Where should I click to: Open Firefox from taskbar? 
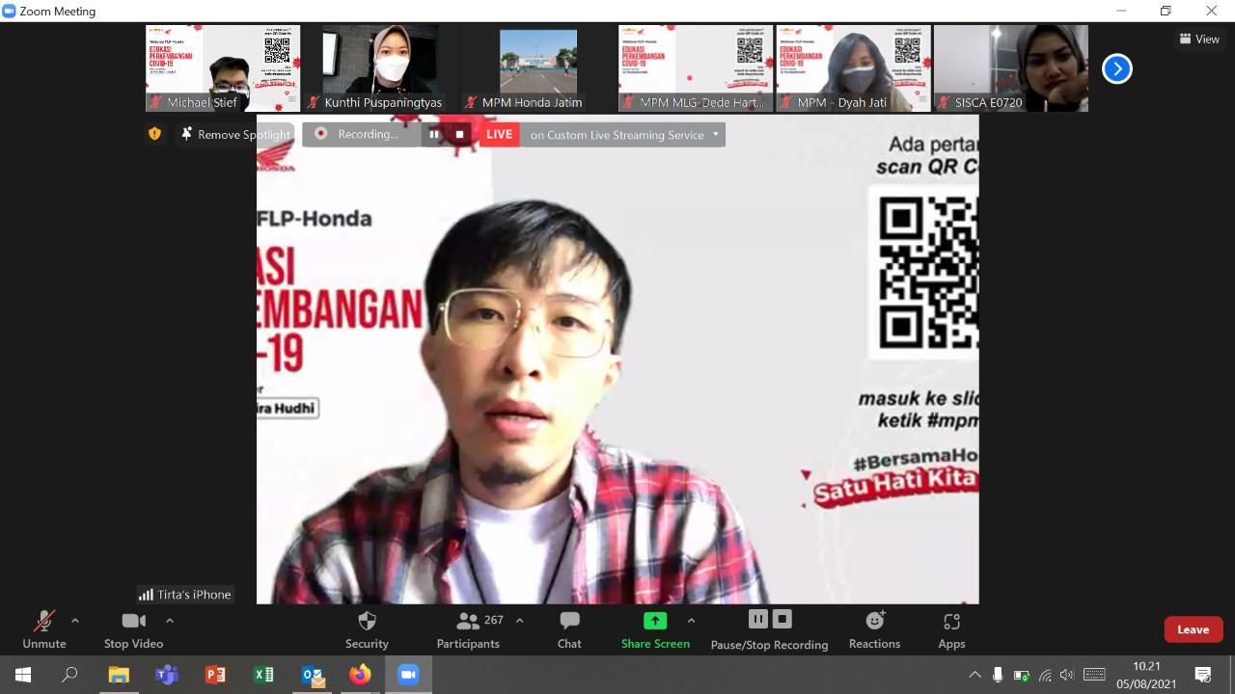(360, 675)
